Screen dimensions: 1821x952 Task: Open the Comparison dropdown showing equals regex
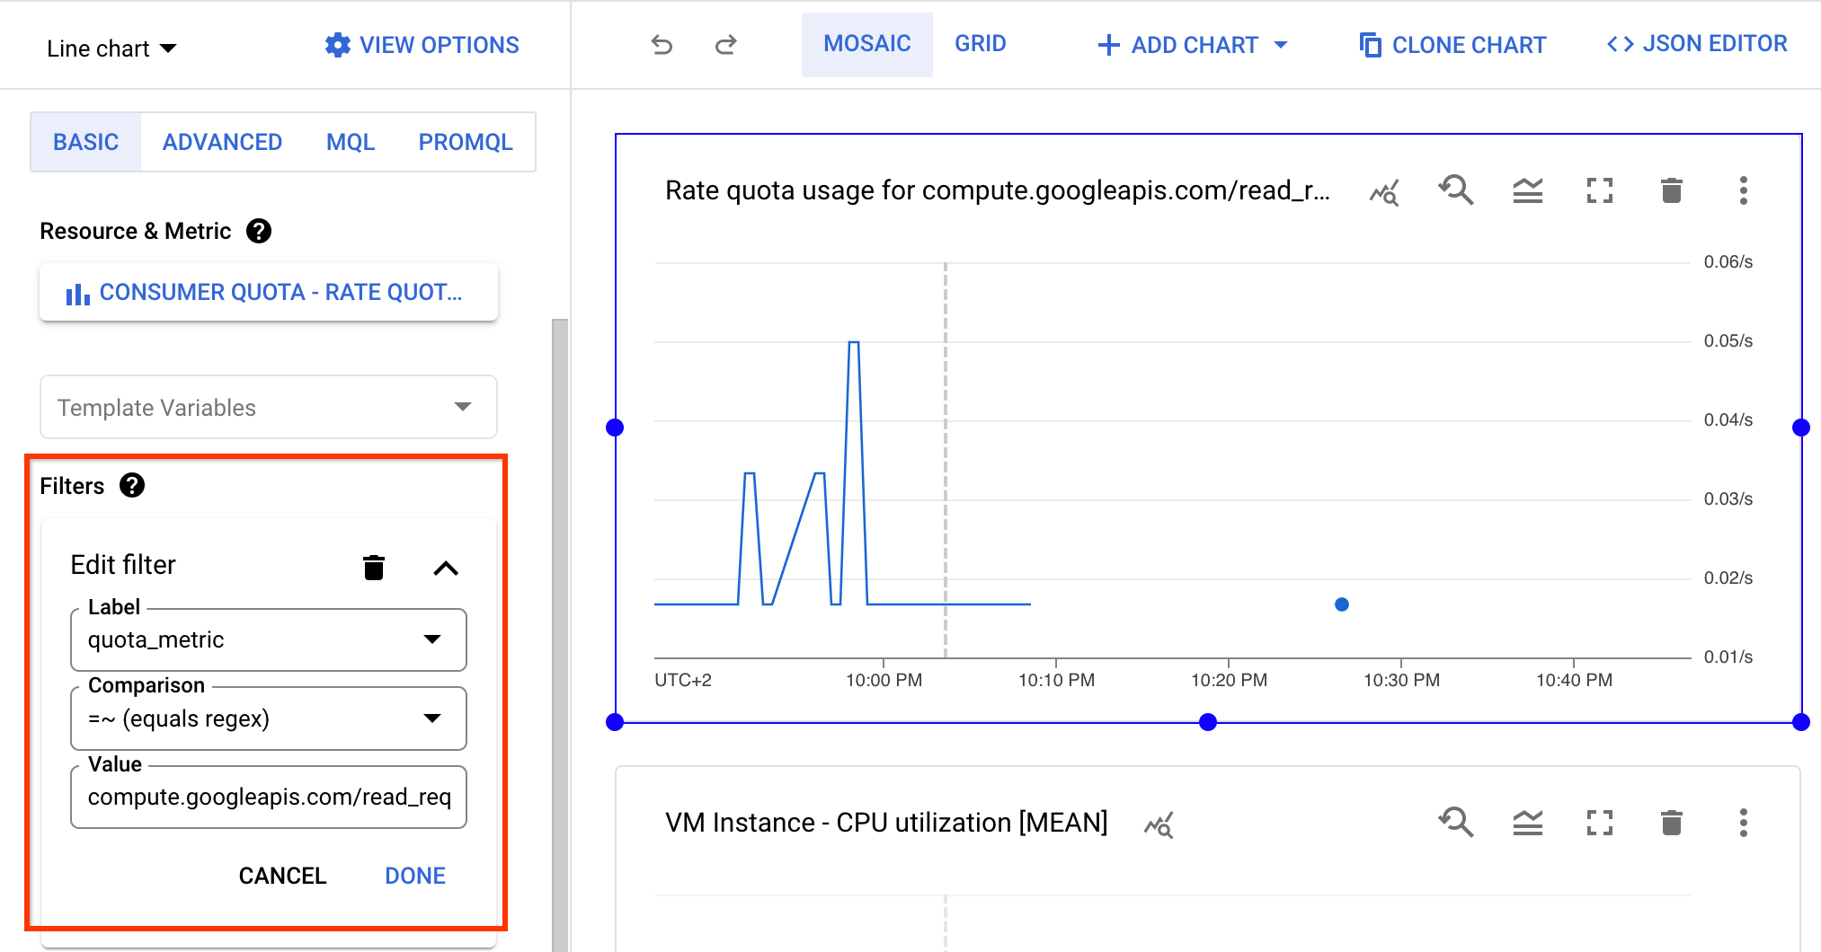coord(433,718)
